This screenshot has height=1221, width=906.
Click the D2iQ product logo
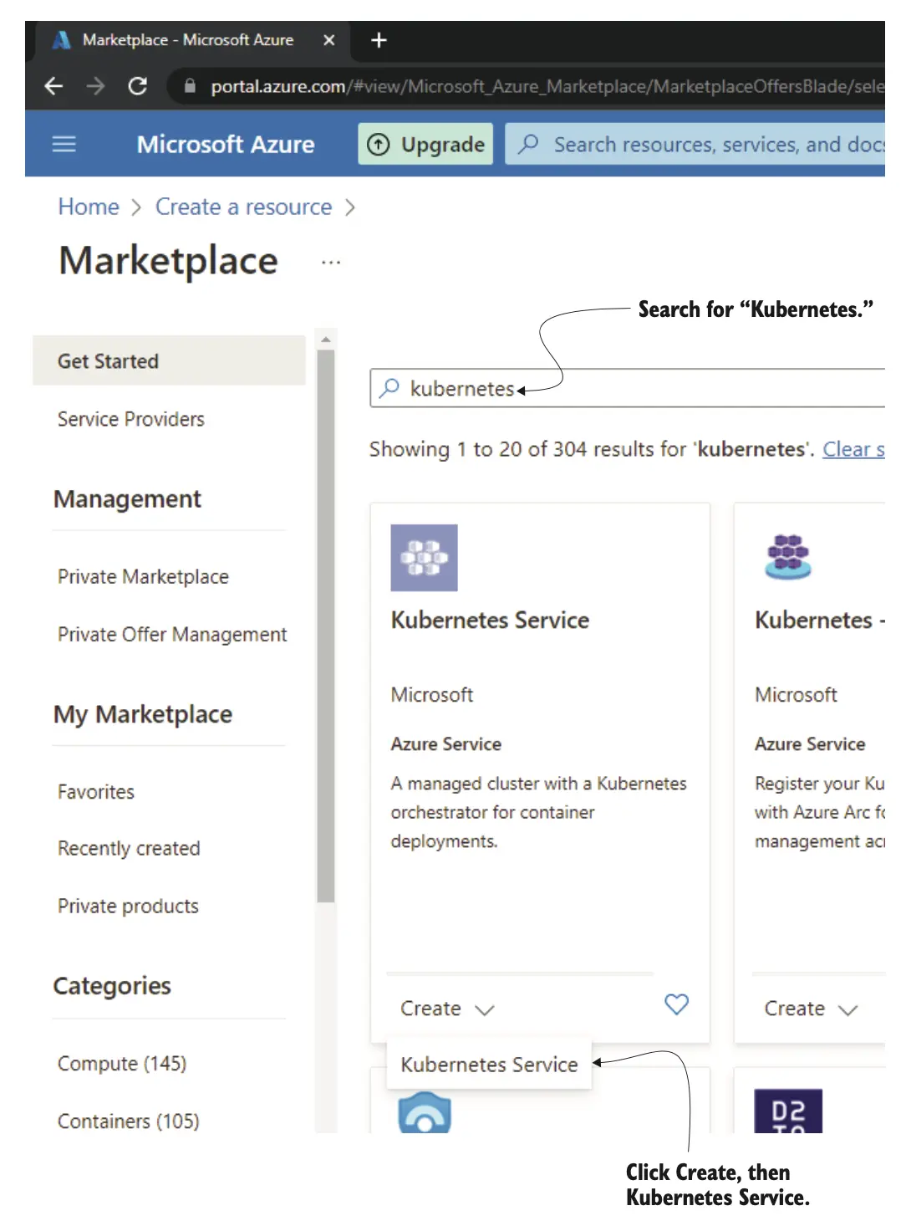[x=787, y=1111]
